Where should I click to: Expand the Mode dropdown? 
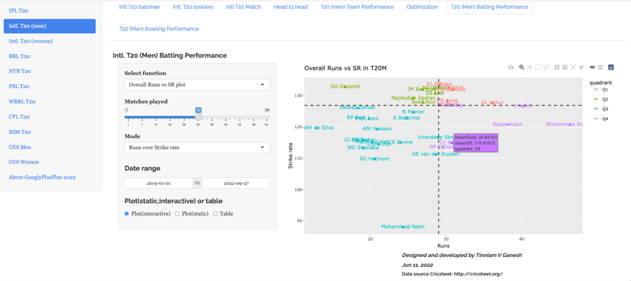click(197, 147)
